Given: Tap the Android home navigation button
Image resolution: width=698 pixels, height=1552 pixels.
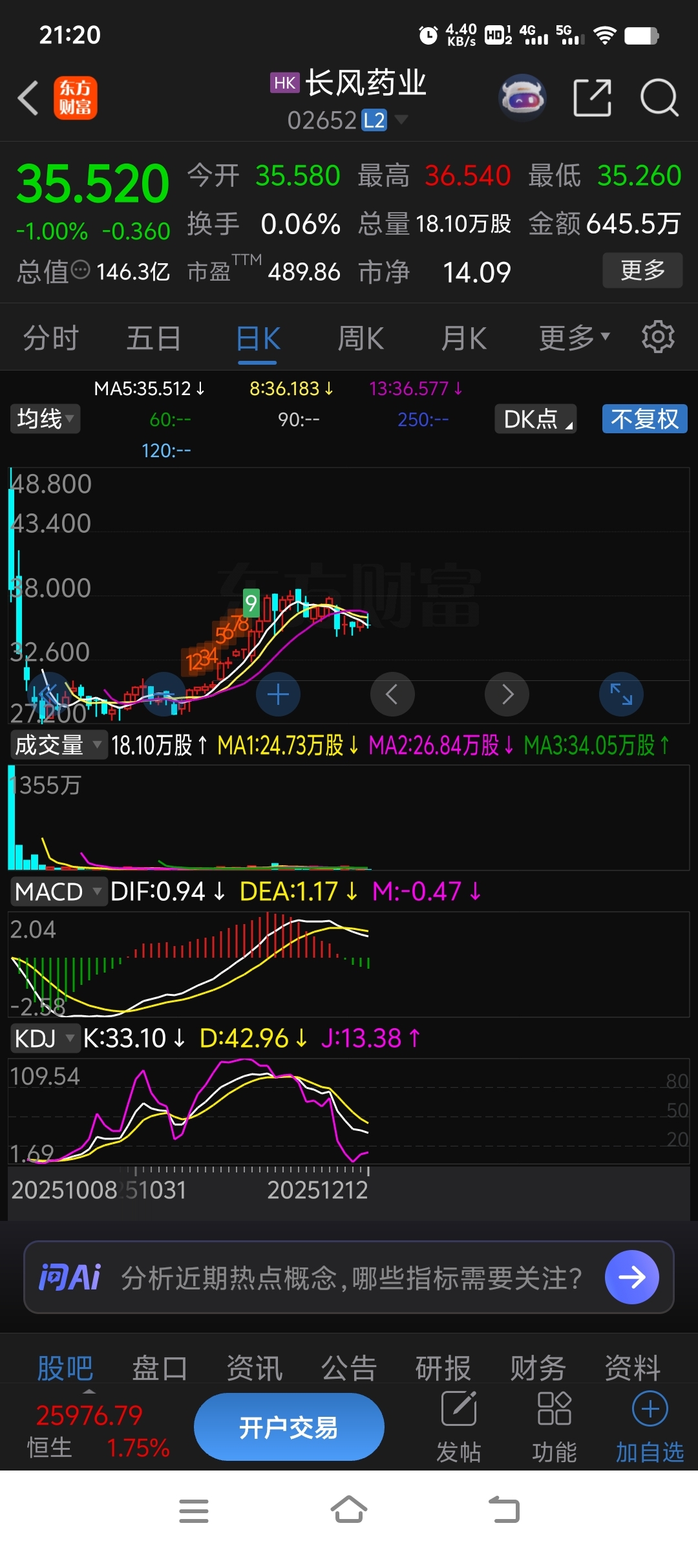Looking at the screenshot, I should click(349, 1510).
